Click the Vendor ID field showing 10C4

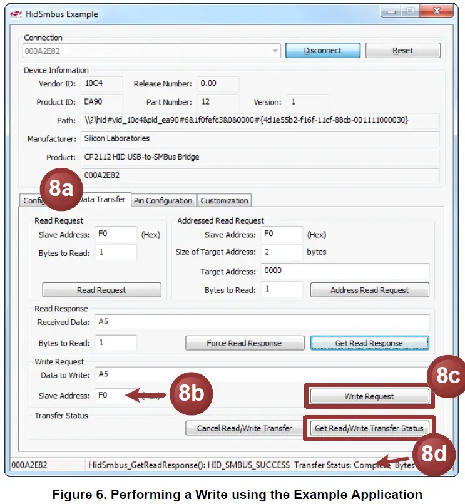pos(101,83)
